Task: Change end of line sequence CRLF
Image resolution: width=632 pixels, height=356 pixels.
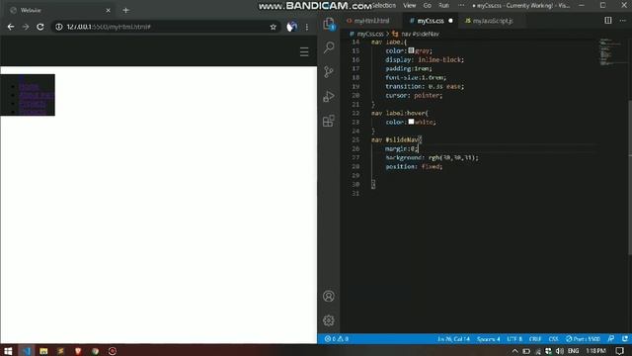Action: tap(535, 339)
